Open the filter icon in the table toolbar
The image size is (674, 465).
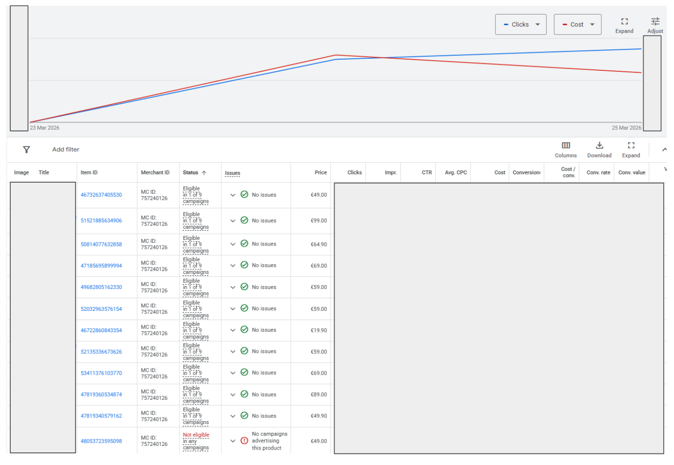pos(27,149)
